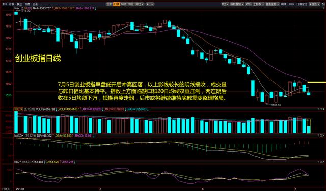Select the 日线 daily period tab

pos(117,4)
